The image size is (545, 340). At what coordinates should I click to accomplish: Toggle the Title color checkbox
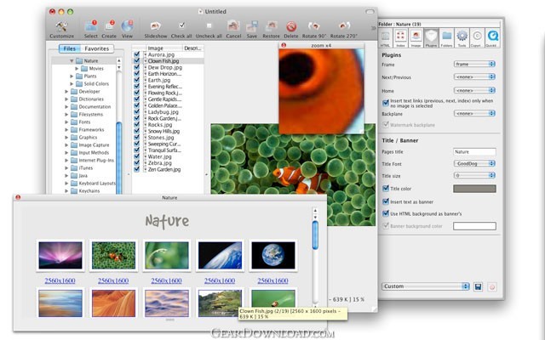click(x=387, y=188)
